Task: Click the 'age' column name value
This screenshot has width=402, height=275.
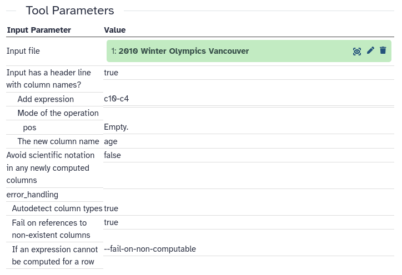Action: click(x=110, y=141)
